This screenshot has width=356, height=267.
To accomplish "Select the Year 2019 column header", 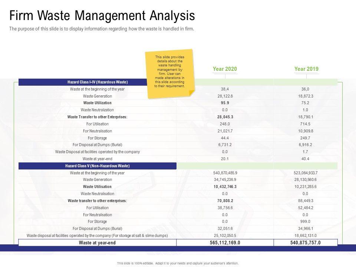I will pyautogui.click(x=306, y=69).
